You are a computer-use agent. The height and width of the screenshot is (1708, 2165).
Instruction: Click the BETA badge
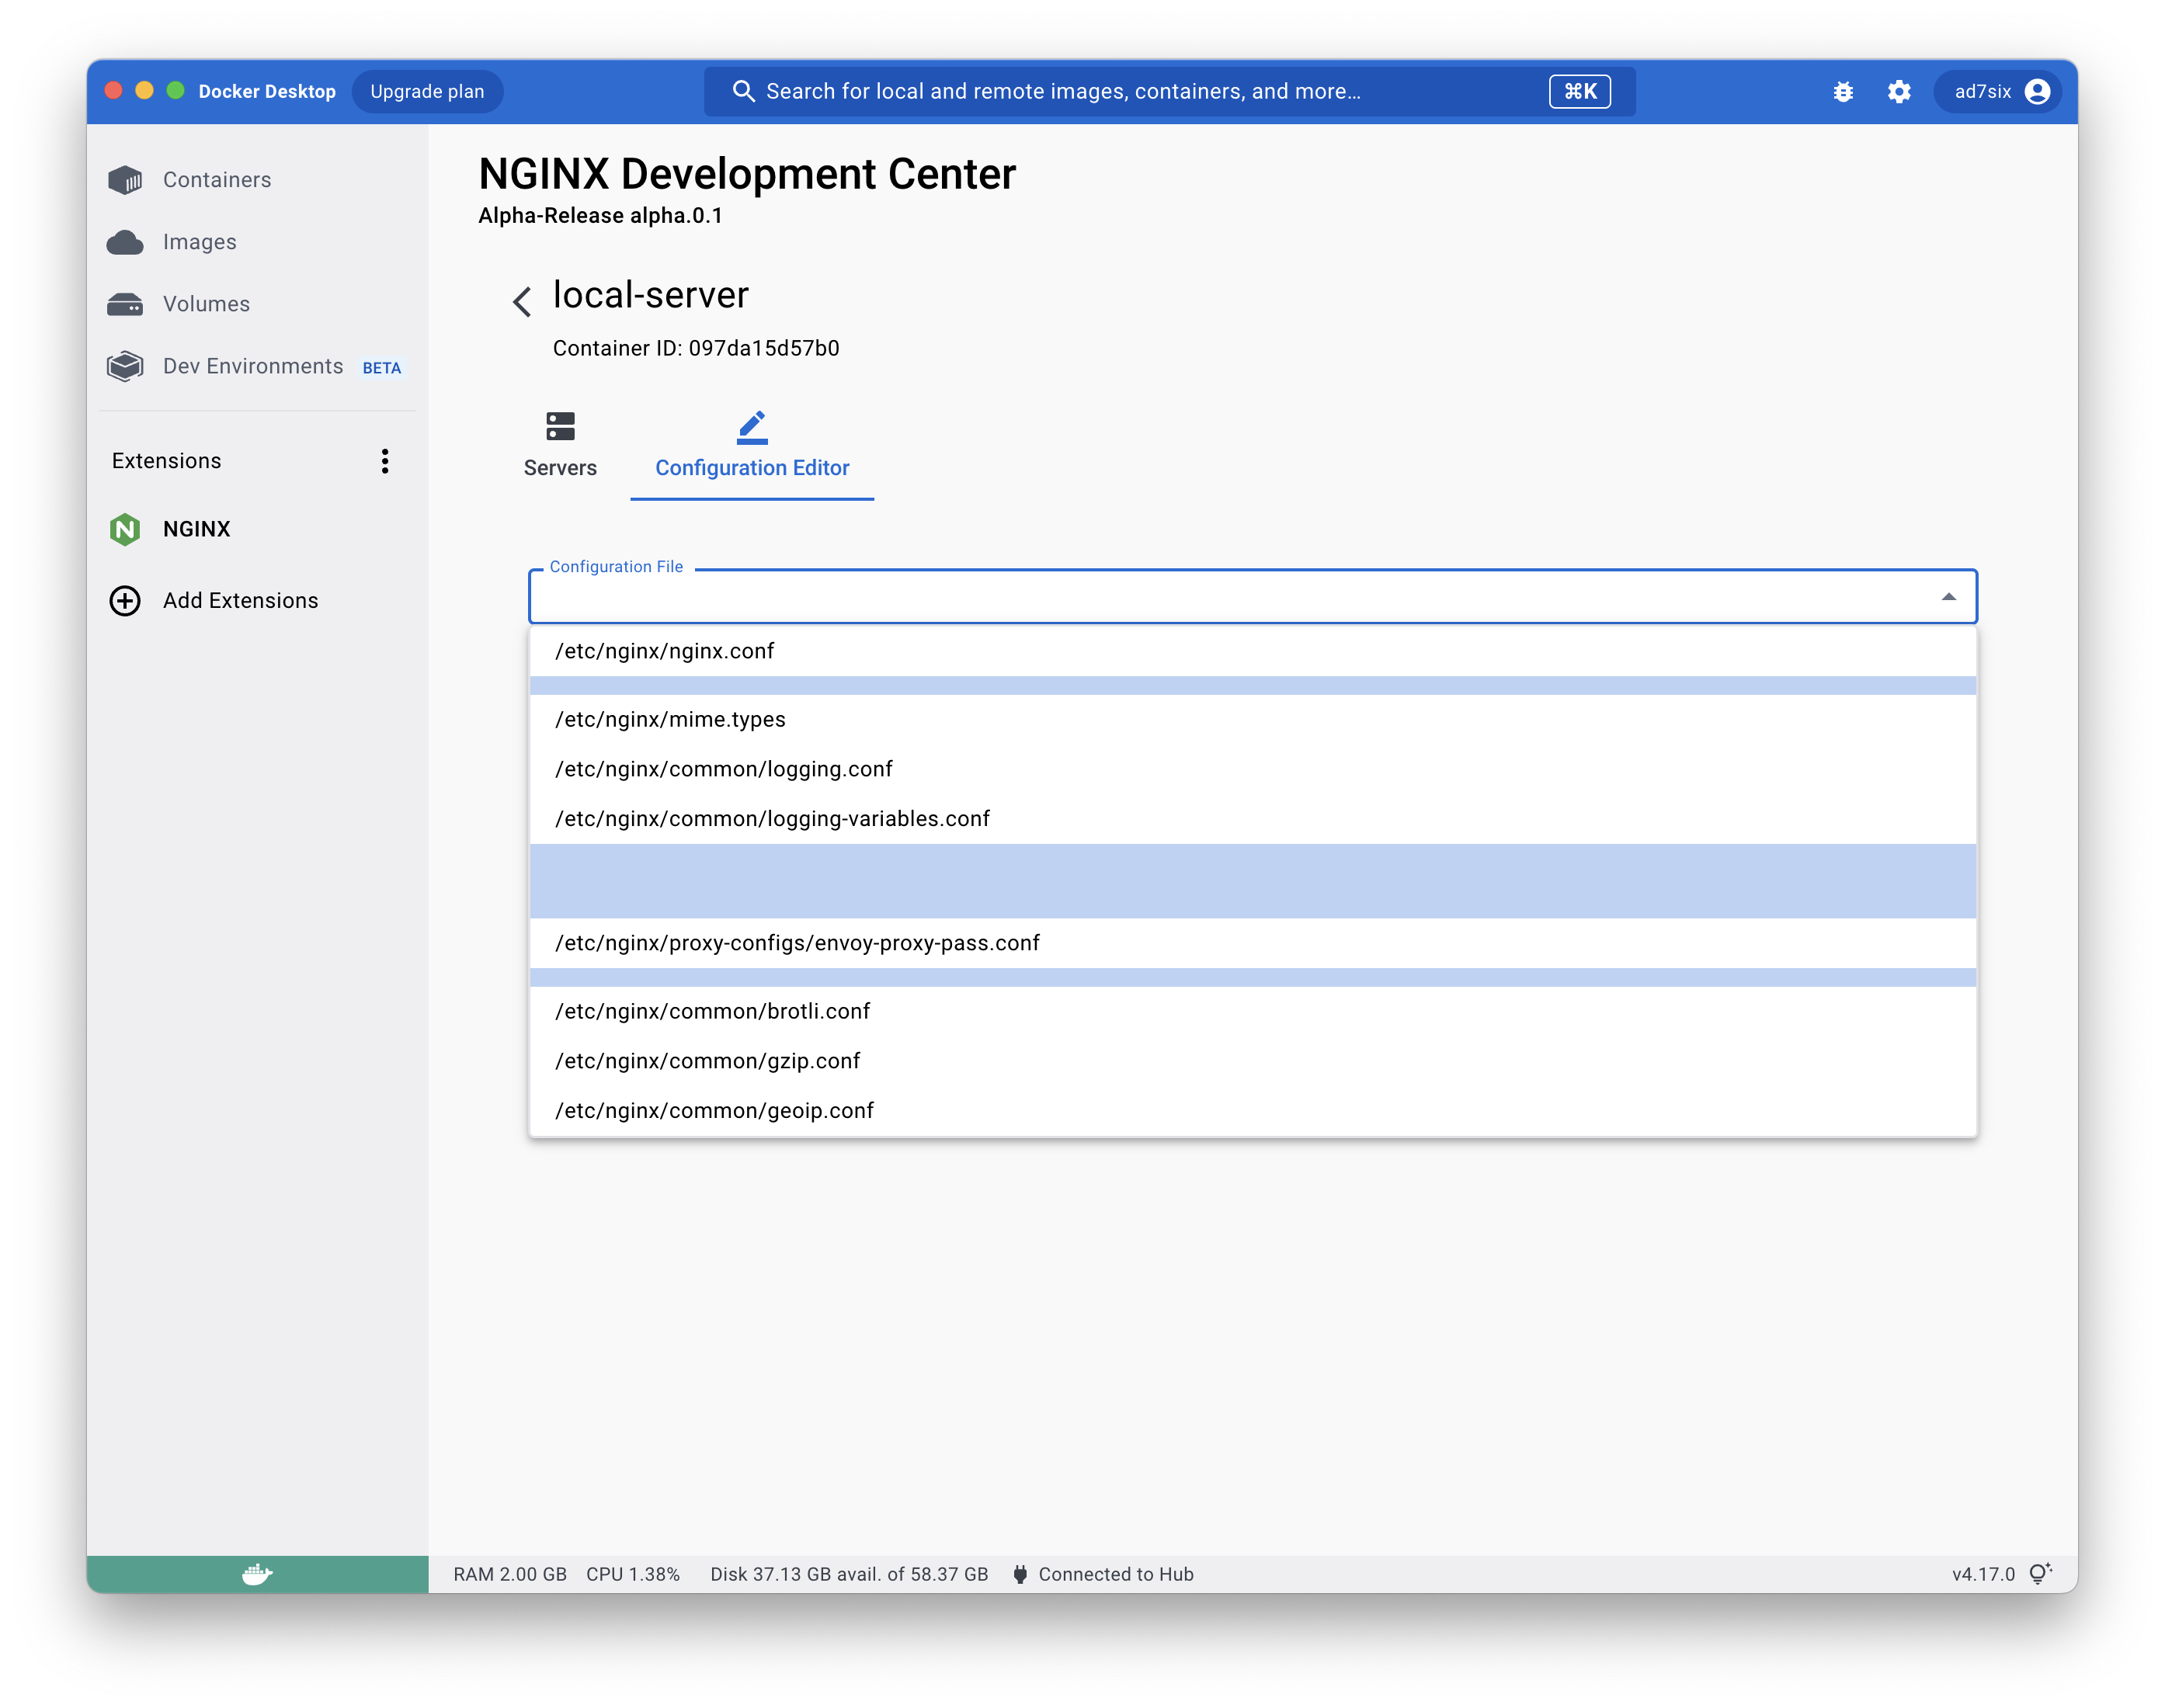coord(382,368)
